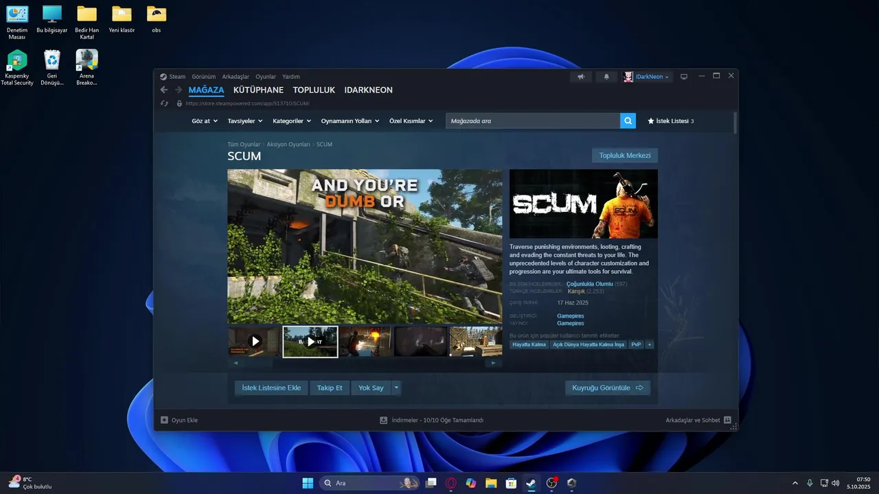Open Denetim Masası desktop icon
This screenshot has width=879, height=494.
[16, 23]
